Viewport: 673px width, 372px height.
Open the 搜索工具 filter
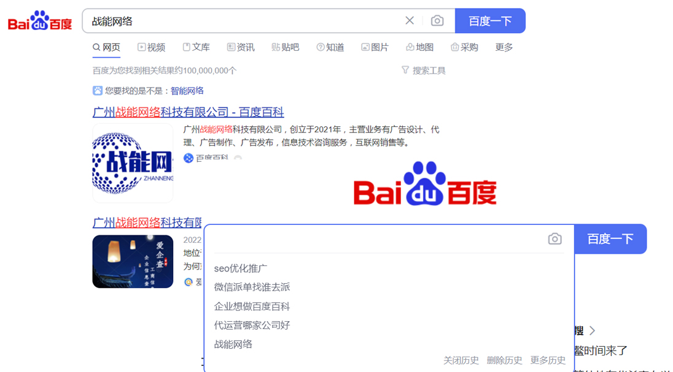pyautogui.click(x=423, y=70)
